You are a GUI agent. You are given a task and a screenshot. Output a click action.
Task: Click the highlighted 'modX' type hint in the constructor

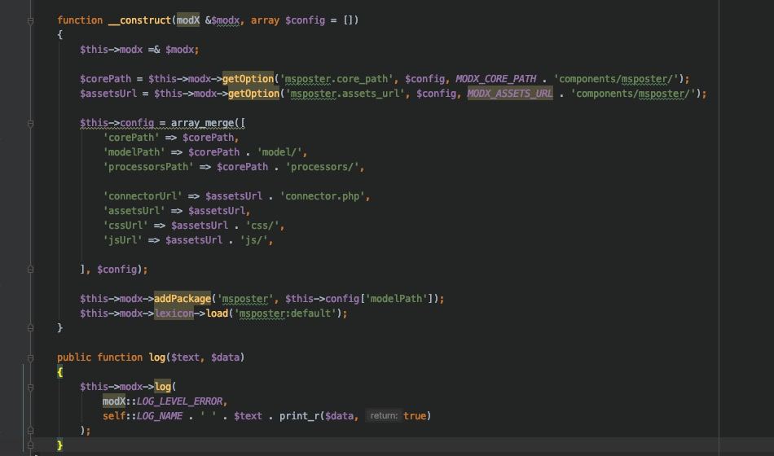[x=188, y=20]
